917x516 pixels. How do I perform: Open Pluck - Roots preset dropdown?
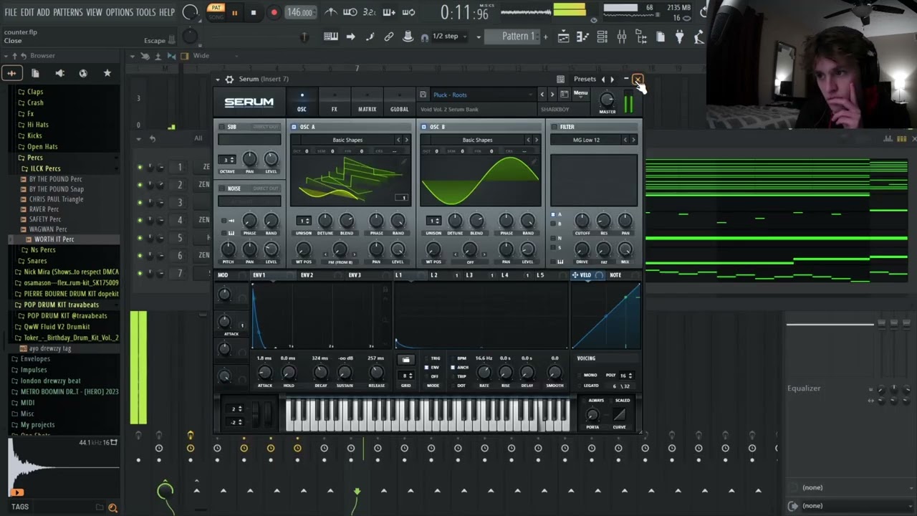[x=482, y=95]
